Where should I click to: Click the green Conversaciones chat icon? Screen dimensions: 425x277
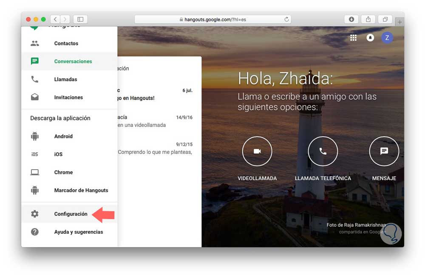coord(35,61)
